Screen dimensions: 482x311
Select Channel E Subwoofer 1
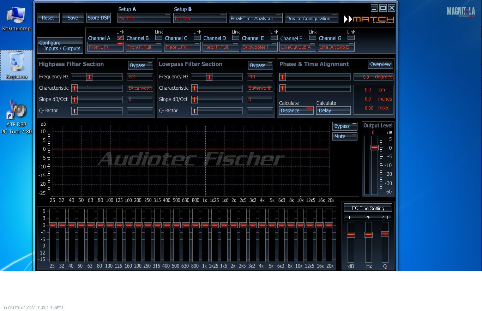coord(259,47)
